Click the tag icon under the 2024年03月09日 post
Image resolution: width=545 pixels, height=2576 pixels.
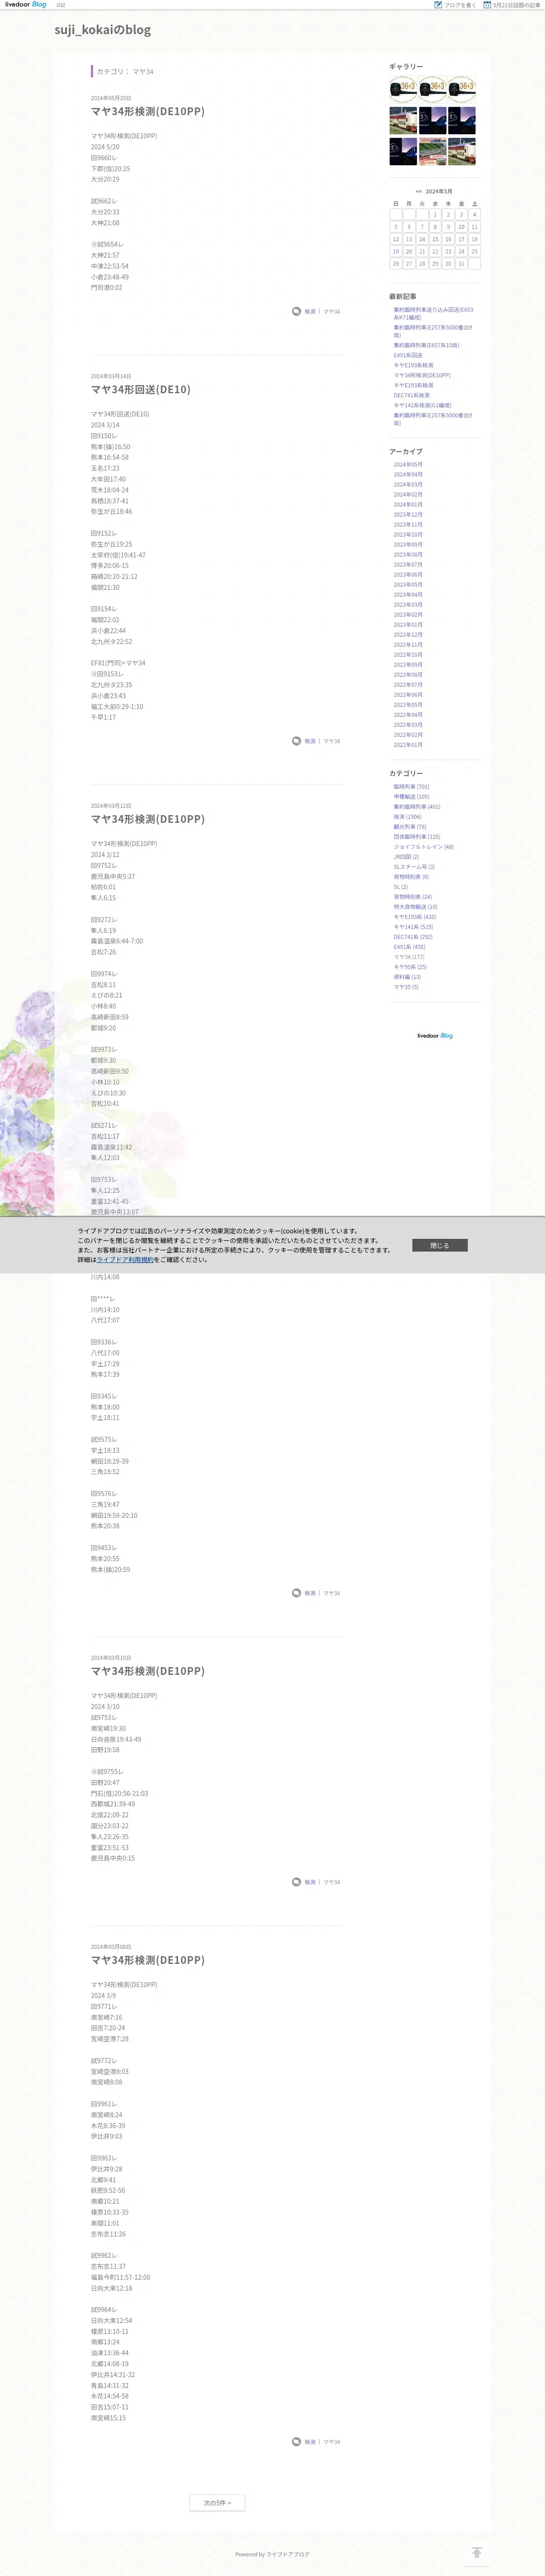click(x=297, y=2442)
